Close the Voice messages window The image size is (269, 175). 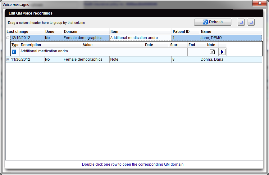coord(260,3)
